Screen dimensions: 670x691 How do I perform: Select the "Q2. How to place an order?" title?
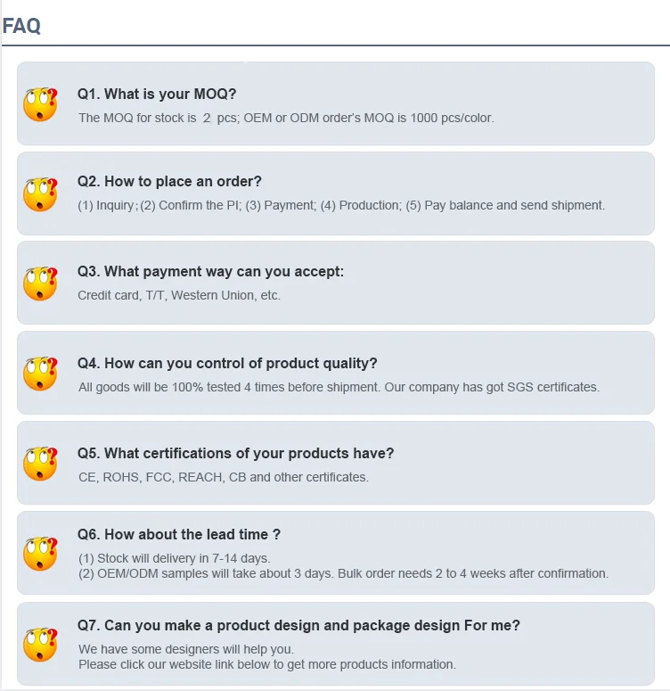169,181
